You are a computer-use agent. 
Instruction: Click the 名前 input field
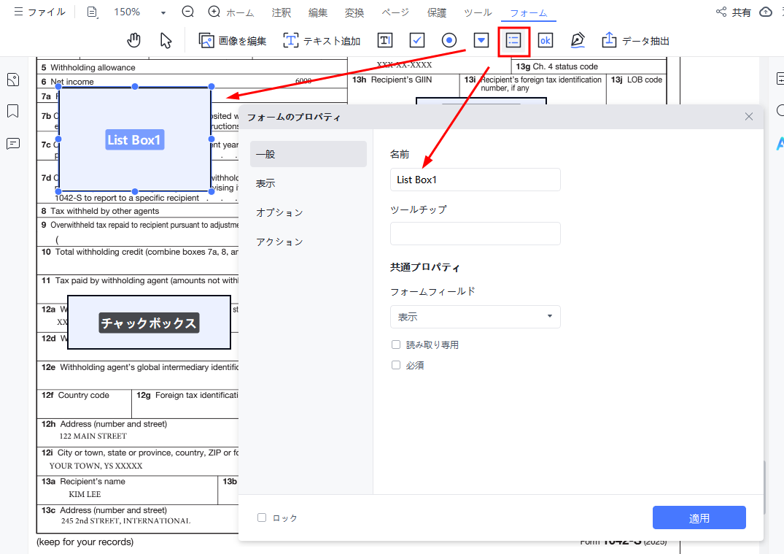pos(475,180)
